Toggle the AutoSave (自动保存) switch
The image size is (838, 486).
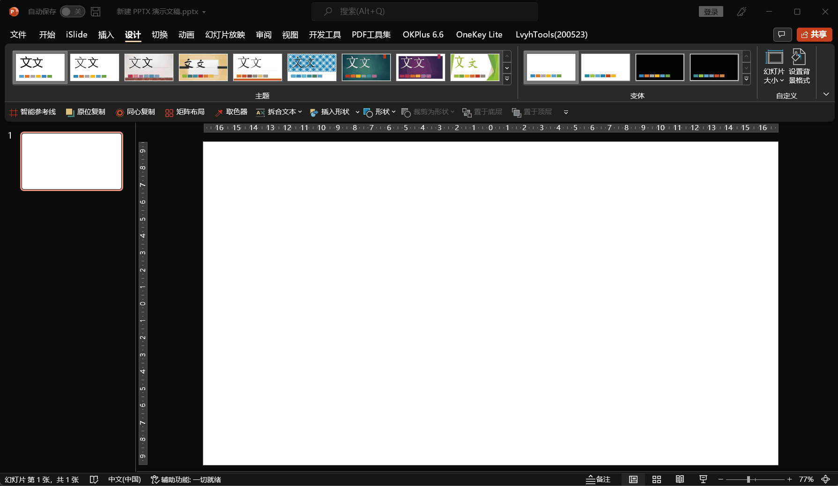(73, 12)
